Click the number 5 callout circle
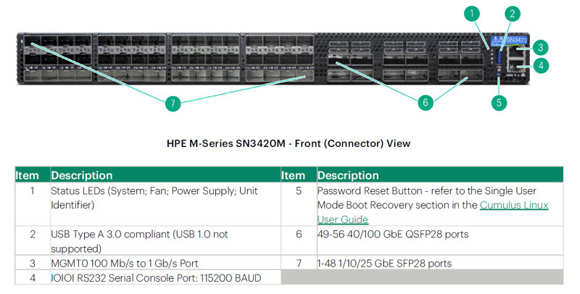This screenshot has height=294, width=580. 498,102
